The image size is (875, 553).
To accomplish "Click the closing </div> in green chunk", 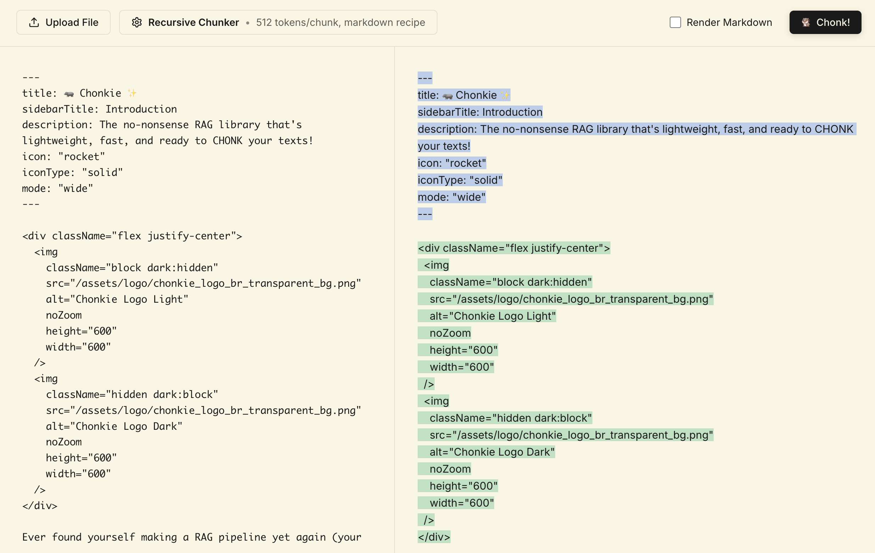I will click(x=434, y=537).
